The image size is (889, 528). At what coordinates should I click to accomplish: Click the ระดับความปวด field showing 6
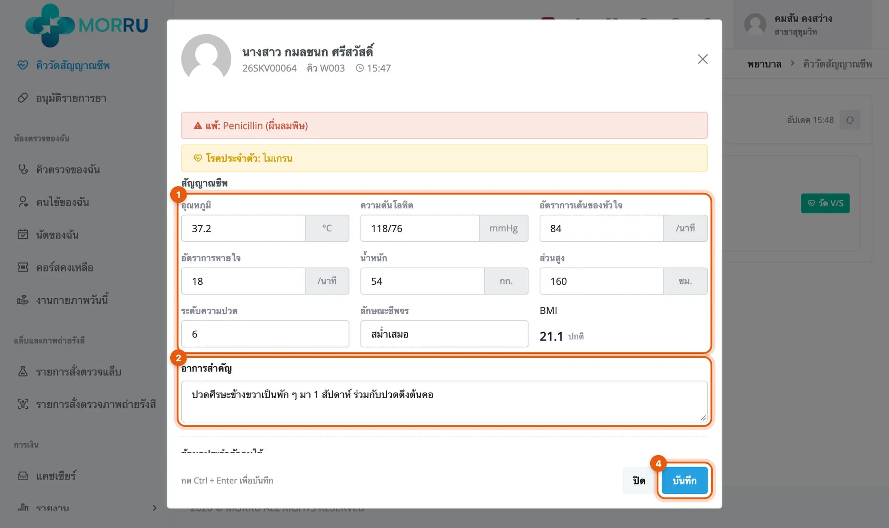click(x=265, y=334)
